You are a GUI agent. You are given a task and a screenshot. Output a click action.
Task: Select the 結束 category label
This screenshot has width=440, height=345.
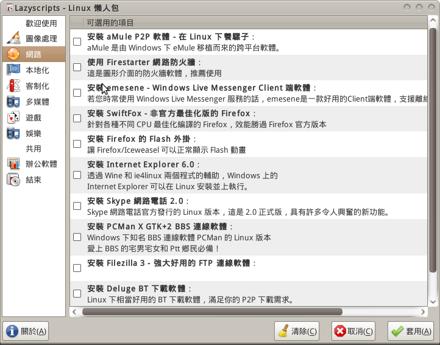tap(34, 179)
